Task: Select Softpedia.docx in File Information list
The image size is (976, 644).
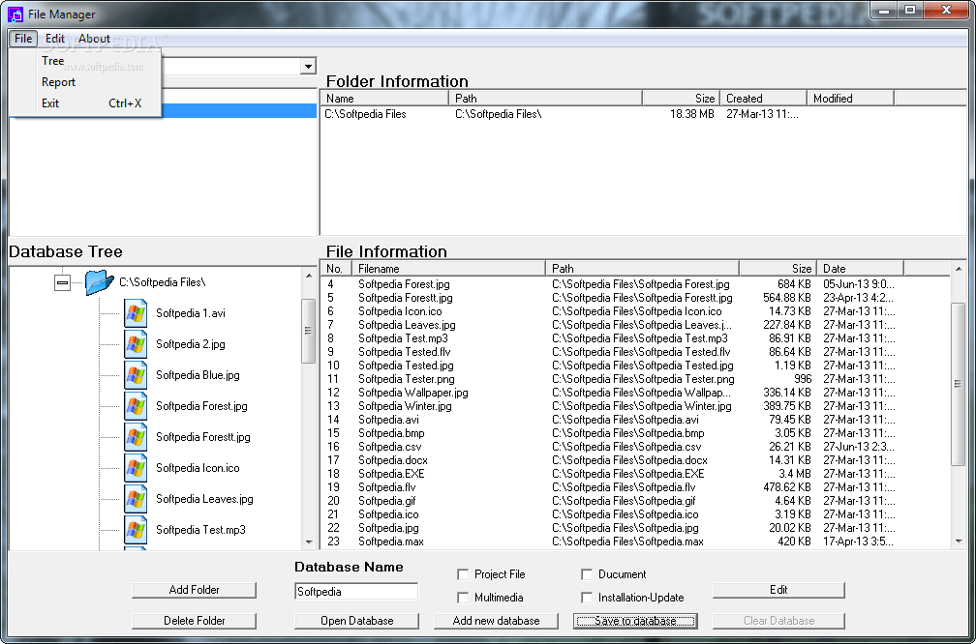Action: (635, 460)
